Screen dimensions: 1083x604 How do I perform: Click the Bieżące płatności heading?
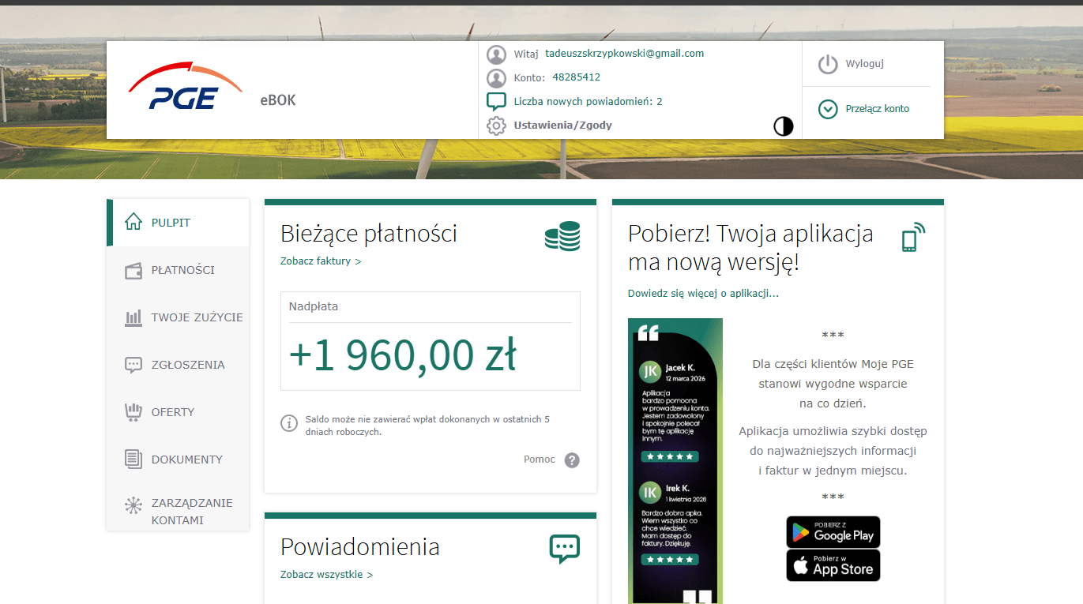click(x=369, y=234)
